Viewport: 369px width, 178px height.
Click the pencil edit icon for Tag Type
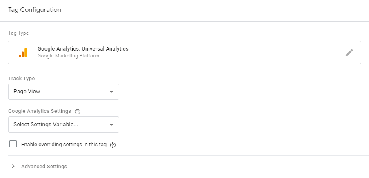349,53
